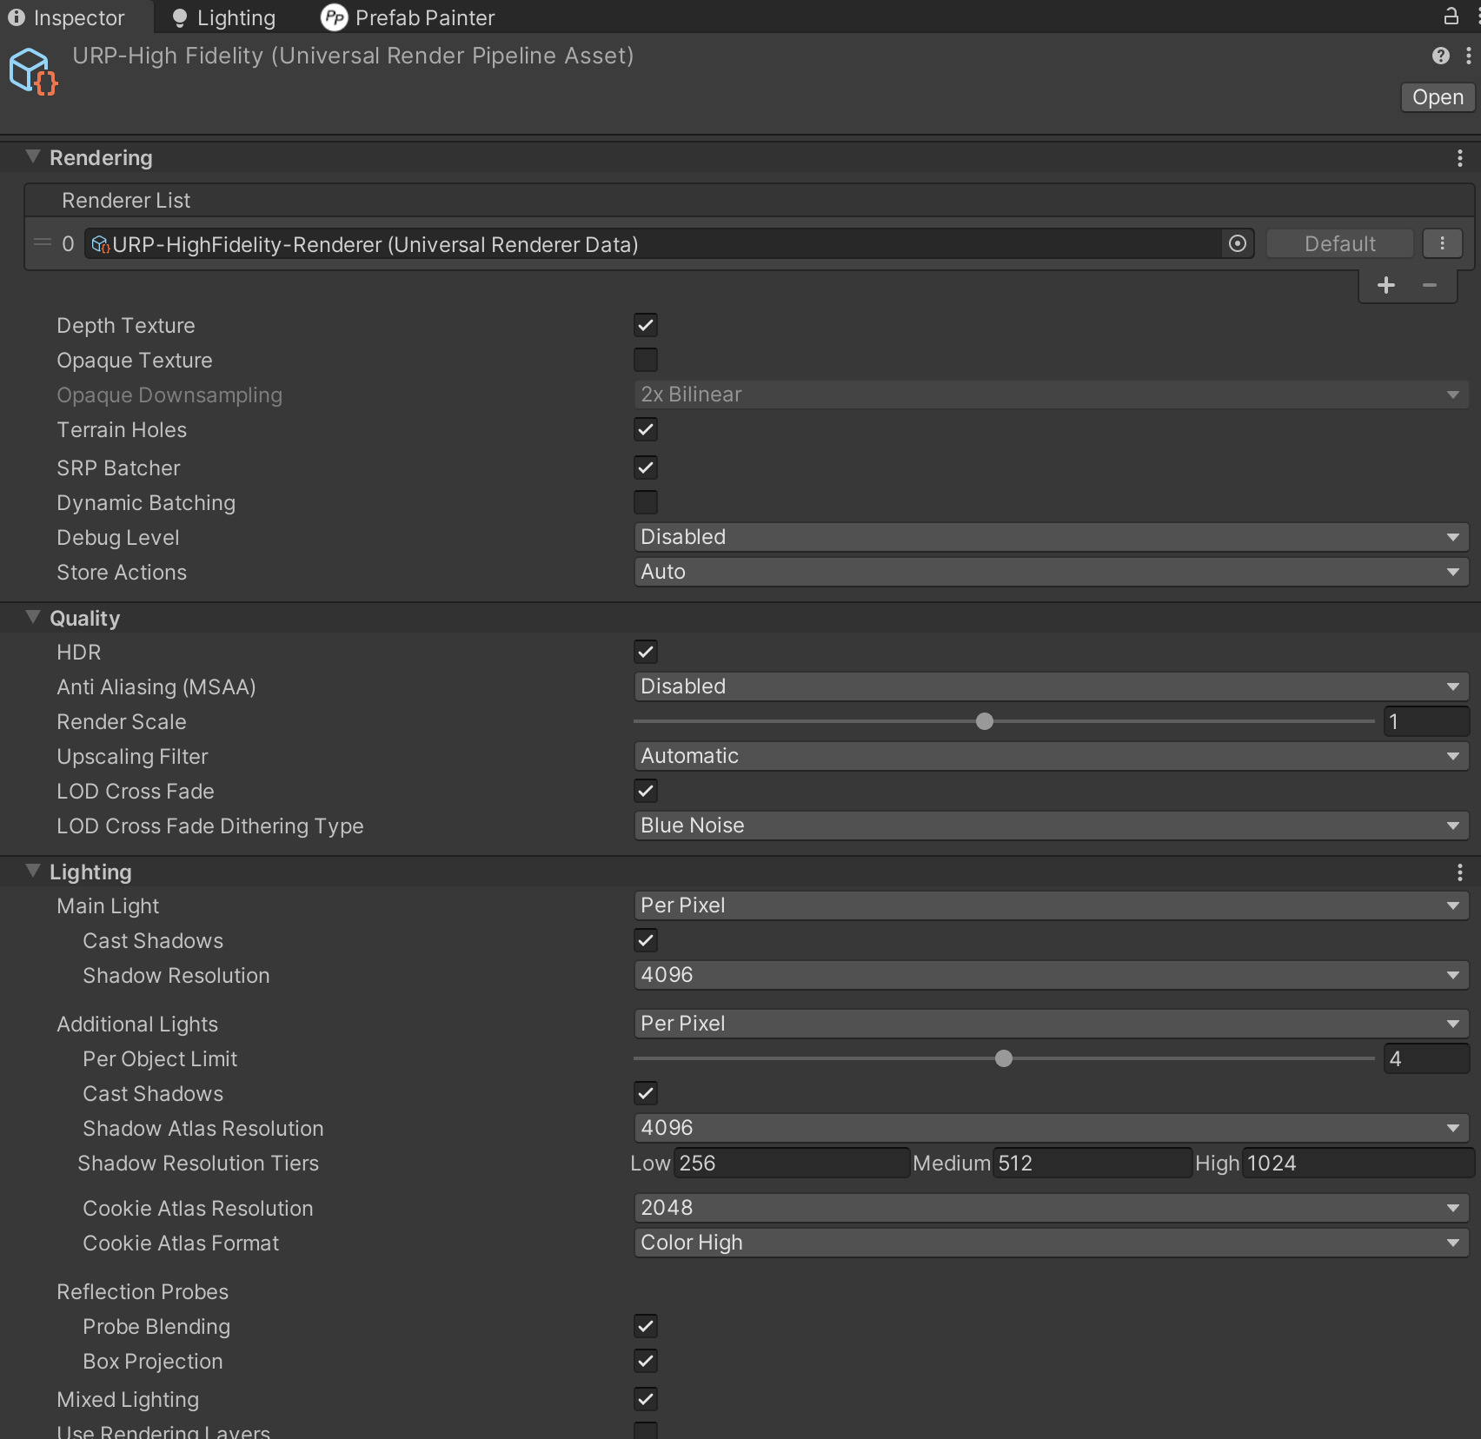Open the Main Light mode dropdown
The height and width of the screenshot is (1439, 1481).
[x=1052, y=905]
